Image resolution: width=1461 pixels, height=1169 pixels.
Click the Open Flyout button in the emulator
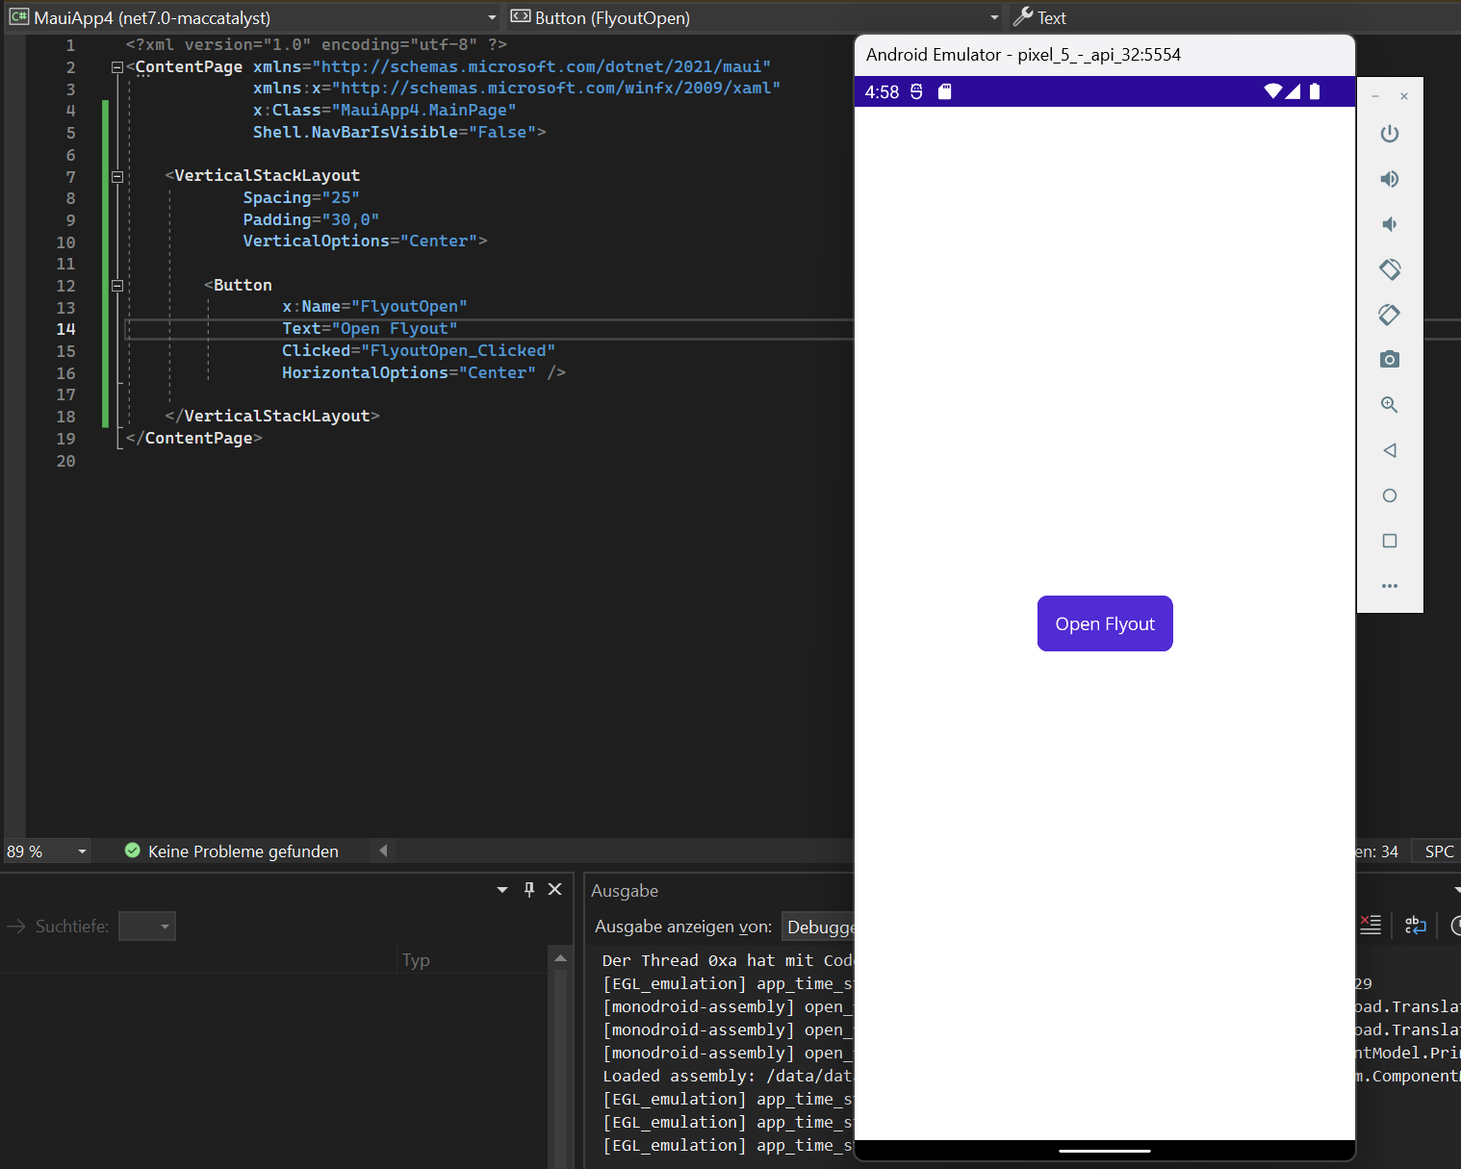coord(1105,623)
